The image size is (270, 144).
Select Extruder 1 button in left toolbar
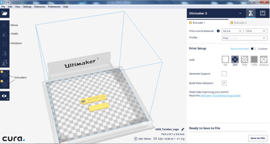click(4, 74)
